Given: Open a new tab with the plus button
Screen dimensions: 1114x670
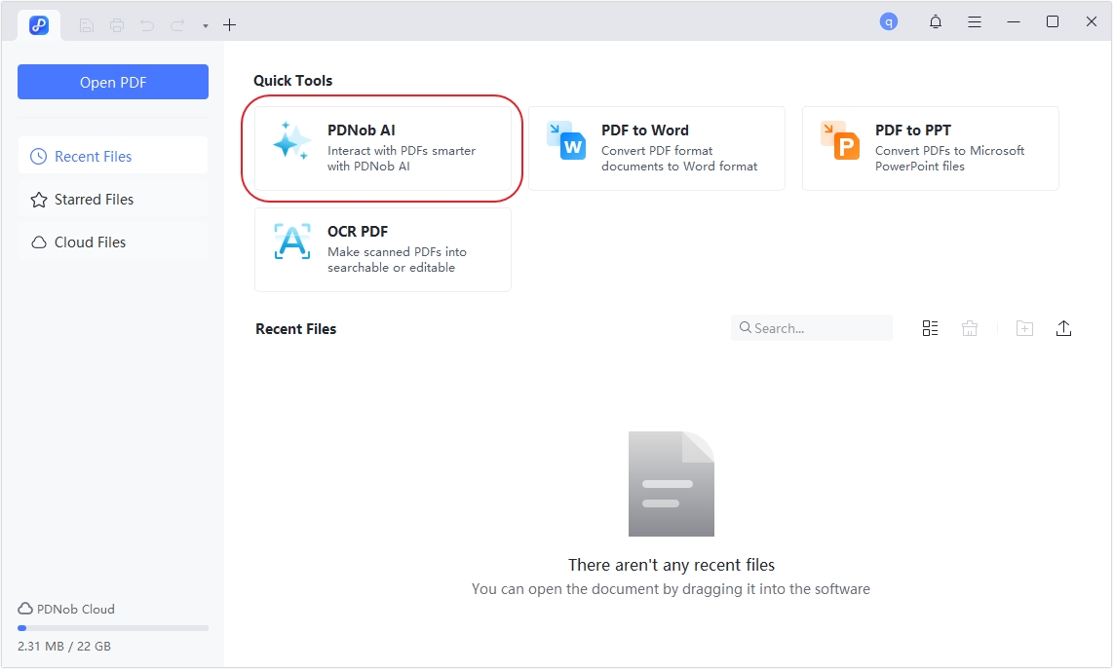Looking at the screenshot, I should (x=230, y=24).
